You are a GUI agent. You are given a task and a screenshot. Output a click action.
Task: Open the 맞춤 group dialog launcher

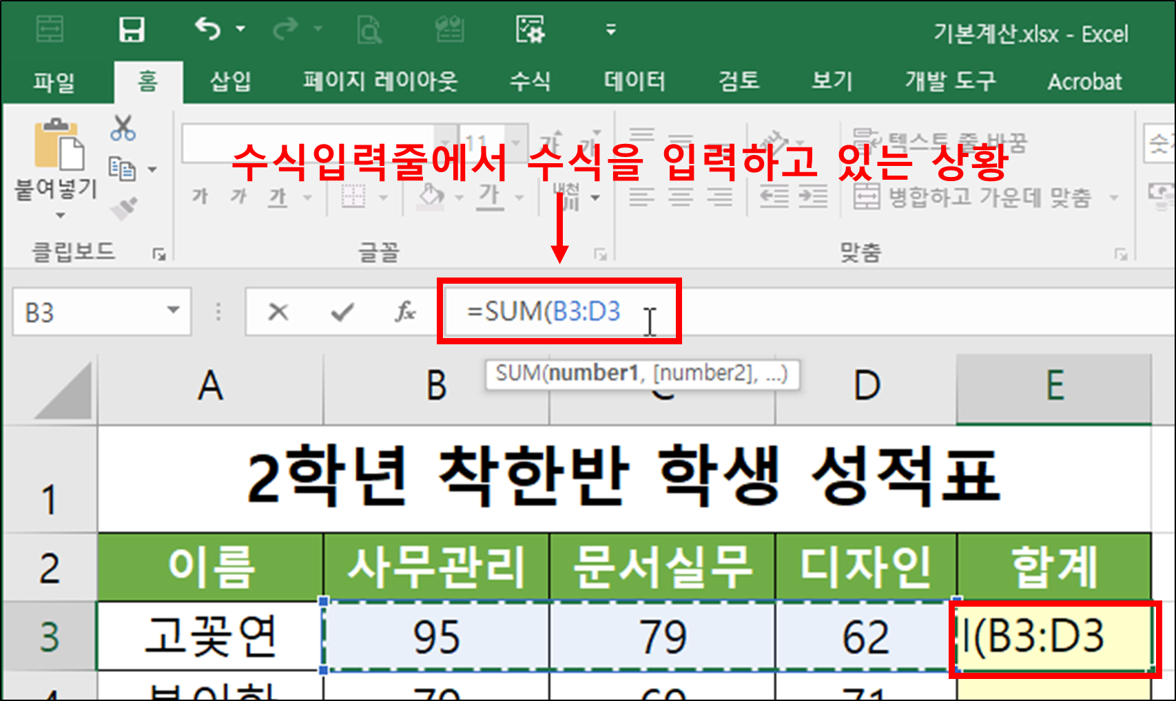click(x=1121, y=255)
